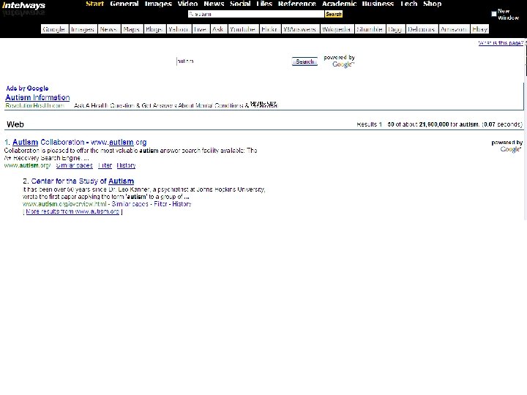The width and height of the screenshot is (527, 395).
Task: Click the Images button in the engine row
Action: point(83,29)
